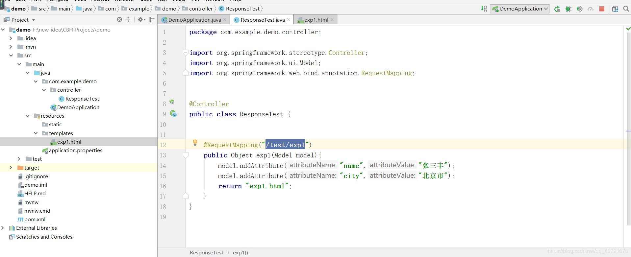The image size is (631, 257).
Task: Click the @Controller annotation text
Action: [209, 104]
